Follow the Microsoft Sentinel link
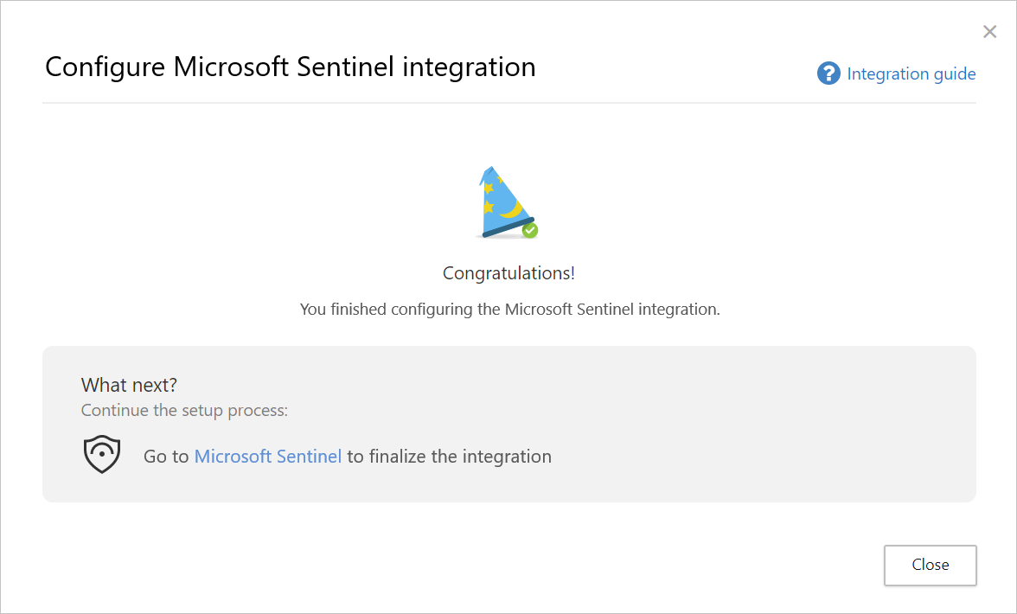The width and height of the screenshot is (1017, 614). (267, 456)
